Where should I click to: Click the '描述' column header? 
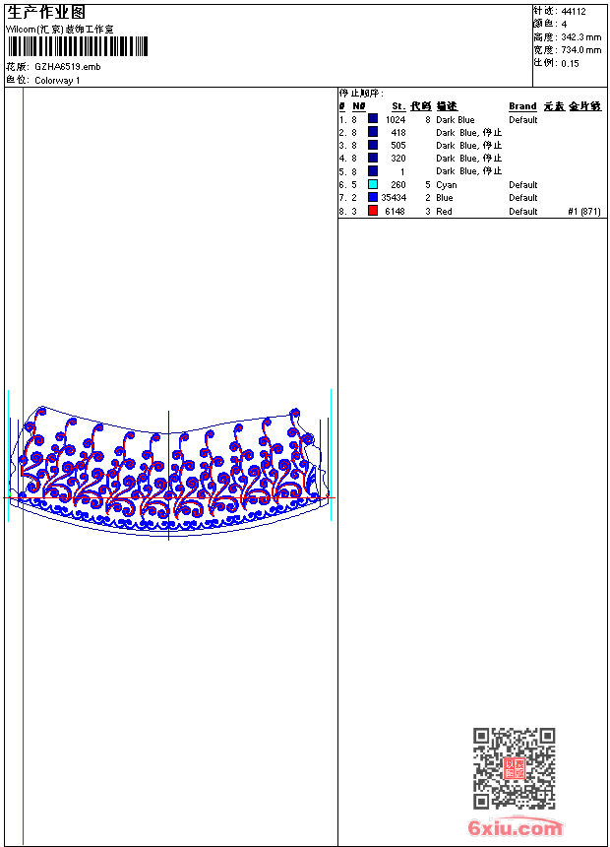447,106
